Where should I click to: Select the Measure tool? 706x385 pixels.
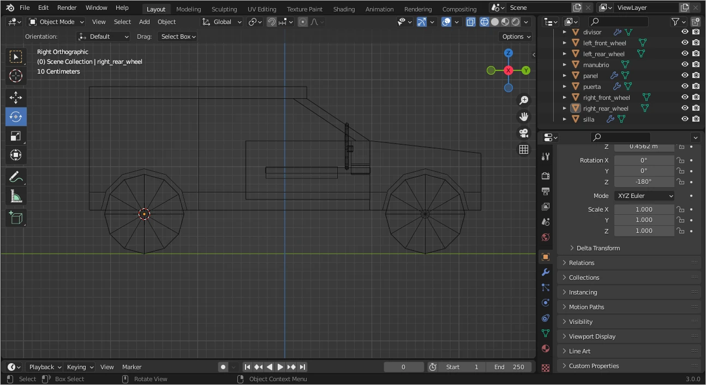[16, 196]
